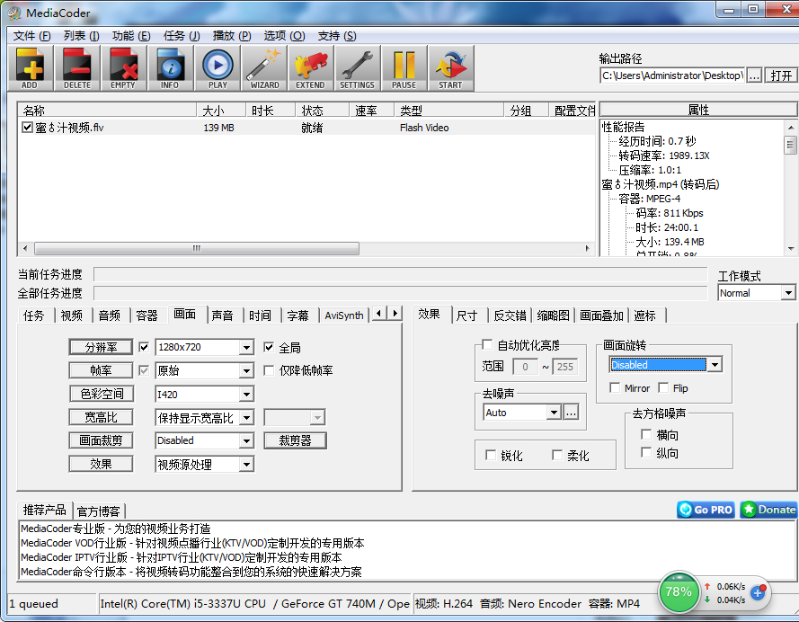This screenshot has width=799, height=622.
Task: Check the Flip option
Action: (x=663, y=388)
